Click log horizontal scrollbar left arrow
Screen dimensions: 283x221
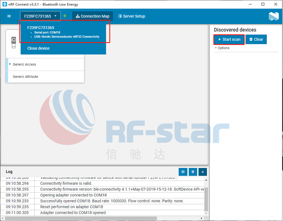pos(3,218)
